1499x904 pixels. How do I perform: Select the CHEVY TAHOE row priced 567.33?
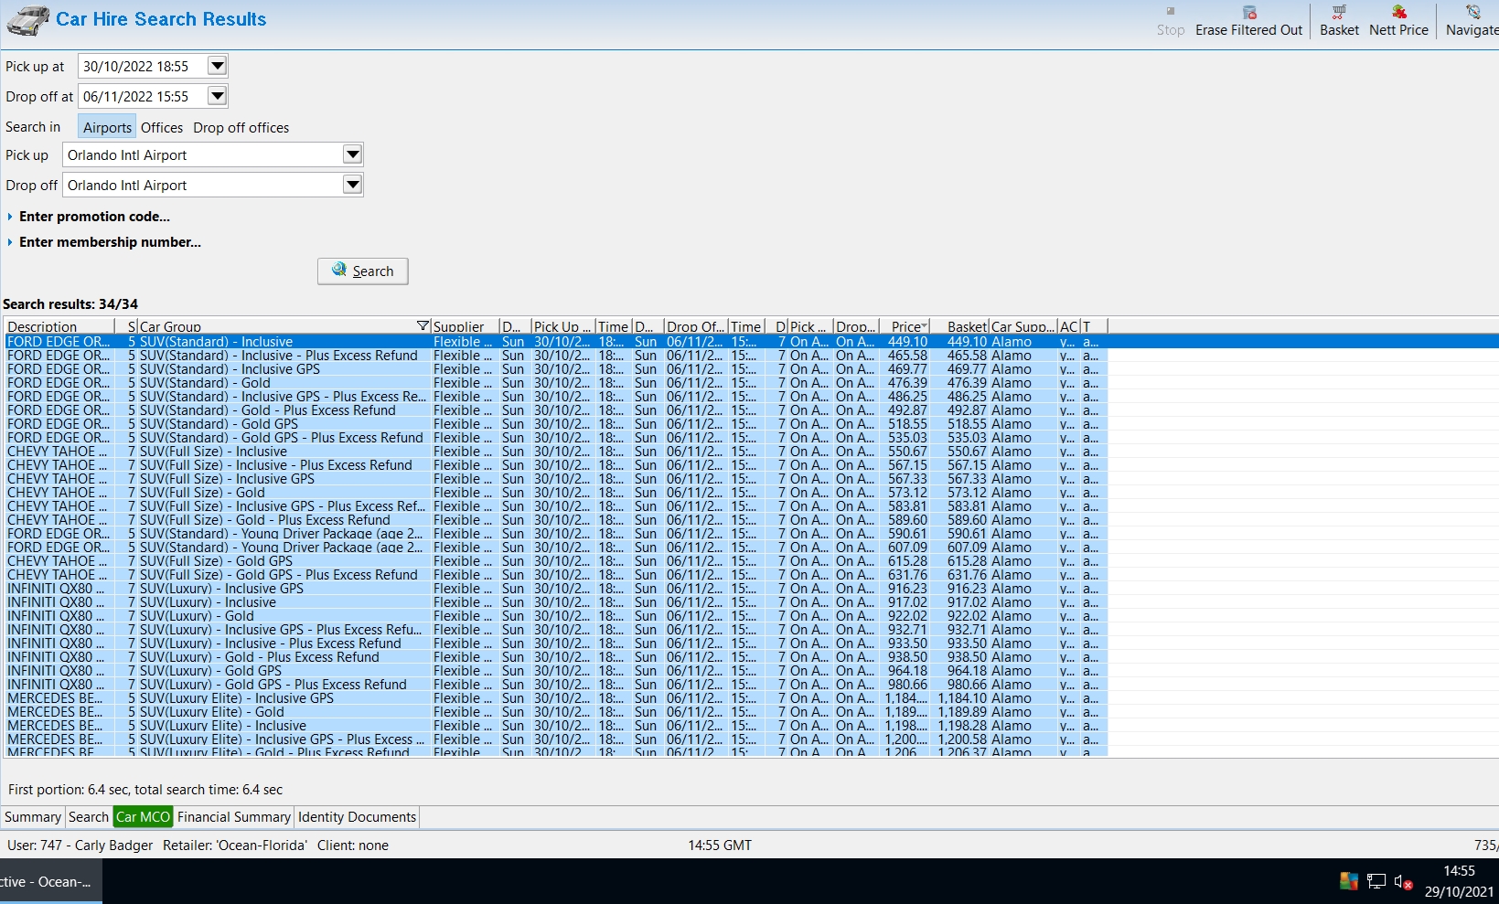pyautogui.click(x=556, y=479)
